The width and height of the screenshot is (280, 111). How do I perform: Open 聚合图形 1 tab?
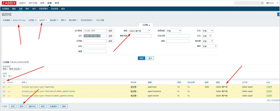[x=73, y=20]
